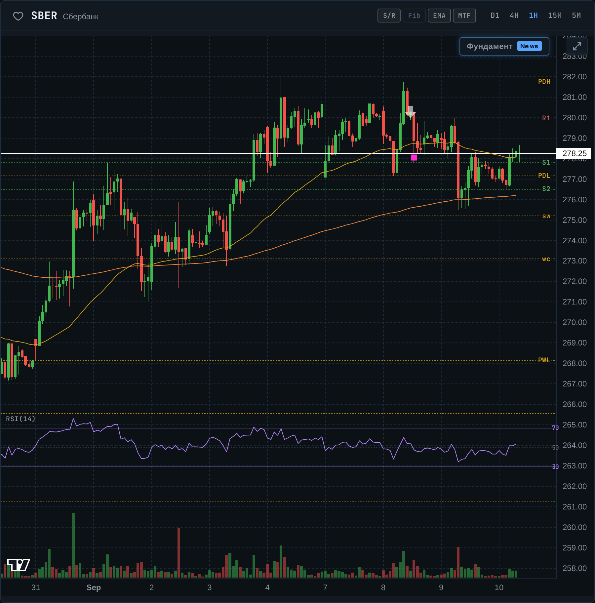Click the S1 support label
Viewport: 595px width, 603px height.
click(546, 162)
